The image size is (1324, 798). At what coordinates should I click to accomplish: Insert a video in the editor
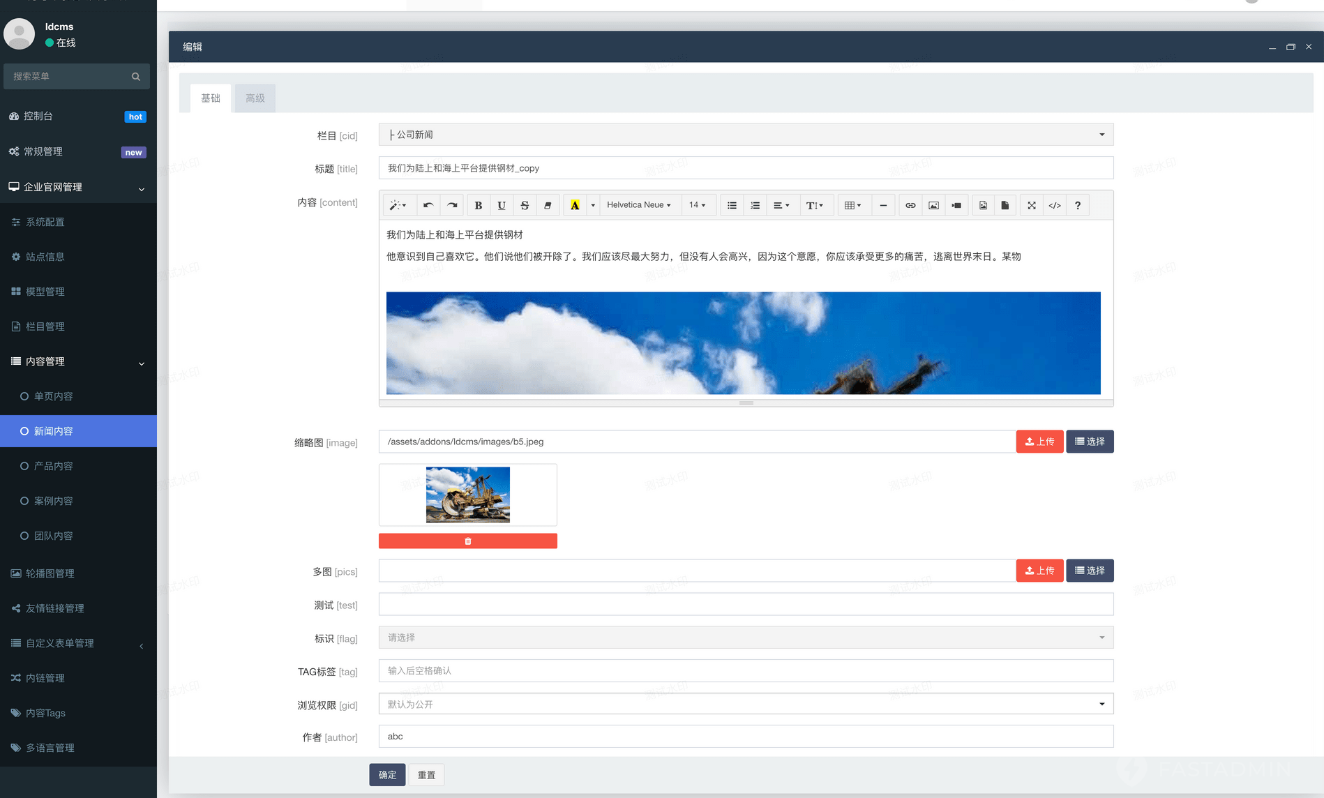point(956,205)
